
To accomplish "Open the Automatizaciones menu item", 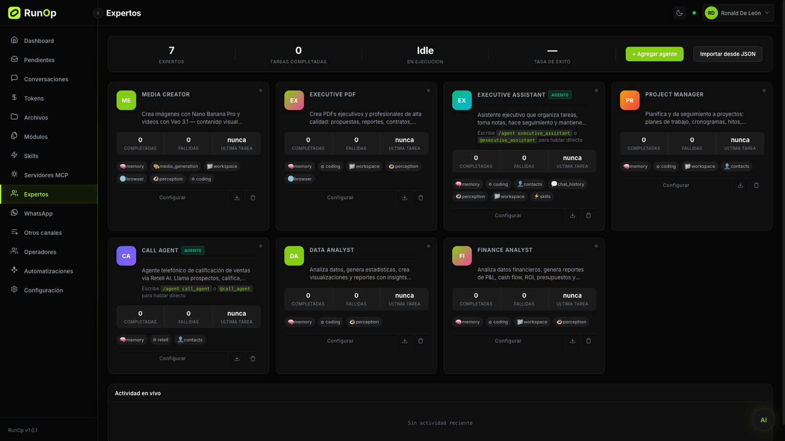I will 49,271.
